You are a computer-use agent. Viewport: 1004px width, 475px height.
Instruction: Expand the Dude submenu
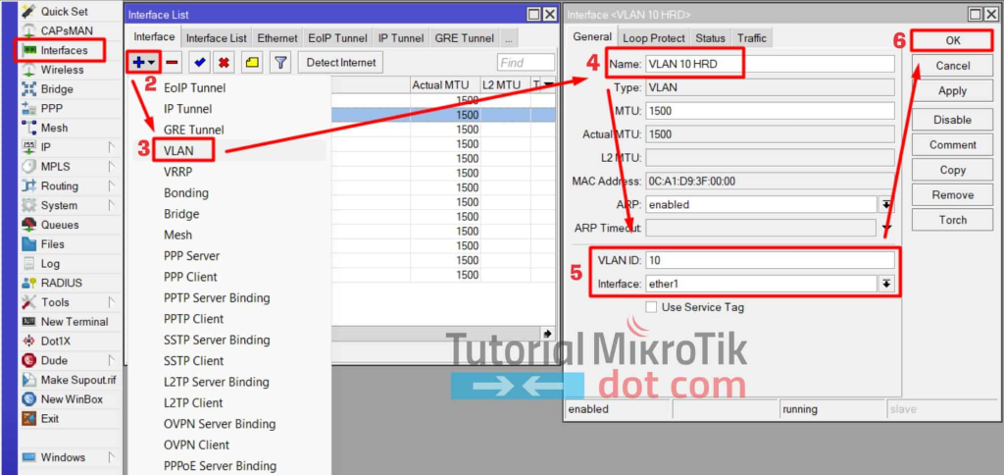click(x=111, y=359)
